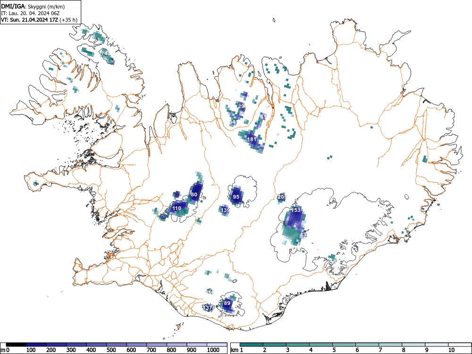472x354 pixels.
Task: Click the map value label 139
Action: point(226,210)
